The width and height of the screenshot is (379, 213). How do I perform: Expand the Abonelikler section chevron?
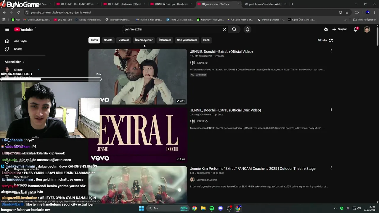(x=24, y=62)
